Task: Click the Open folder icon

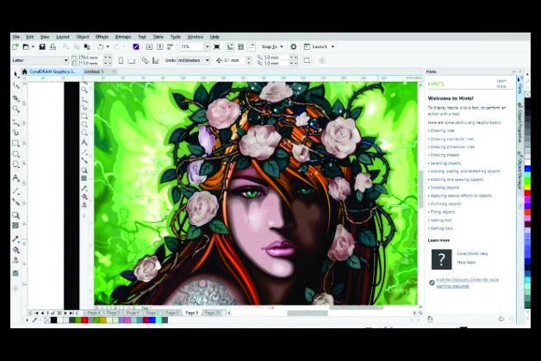Action: [26, 47]
